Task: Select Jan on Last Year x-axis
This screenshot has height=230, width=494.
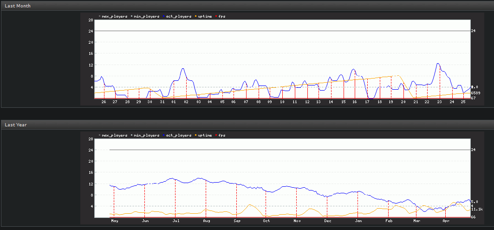Action: coord(358,221)
